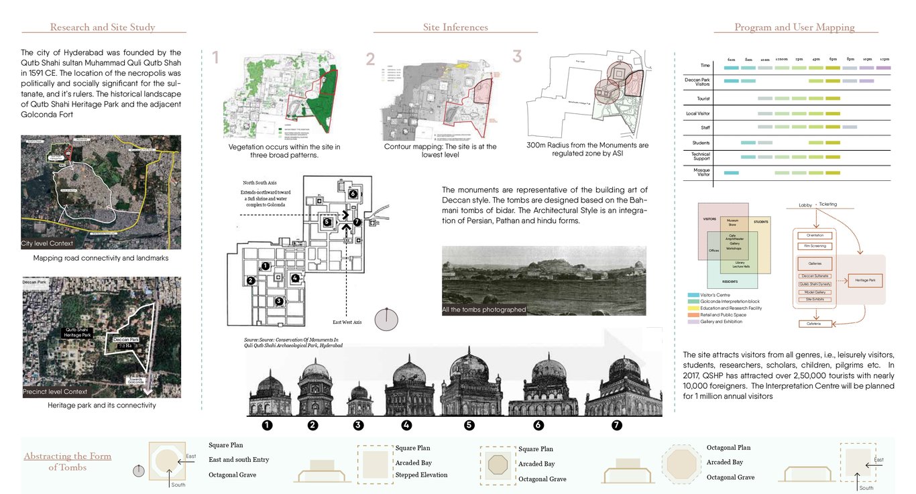Click numbered circle 5 below the tomb elevations
This screenshot has width=916, height=494.
[469, 425]
